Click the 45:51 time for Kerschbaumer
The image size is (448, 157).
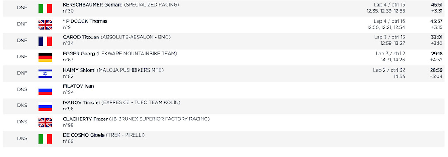pos(437,5)
